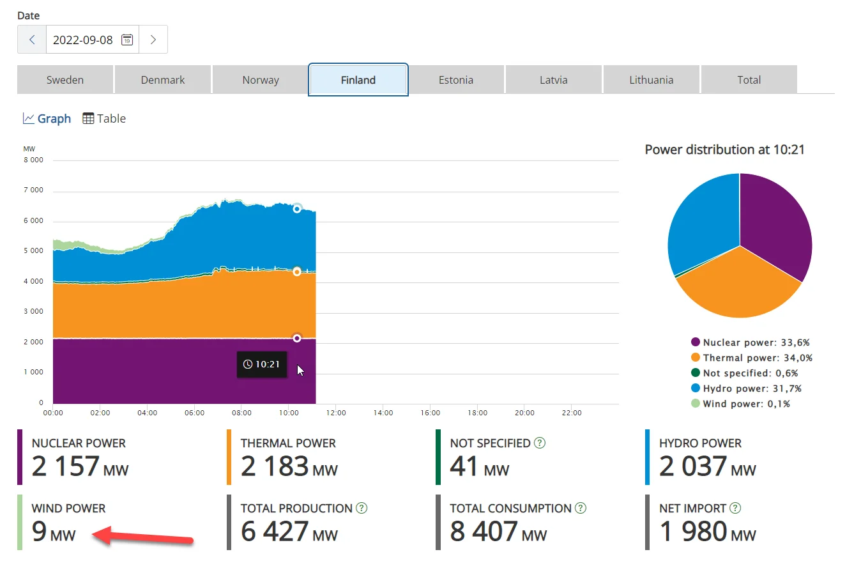This screenshot has width=854, height=568.
Task: Click the orange thermal slice in pie chart
Action: point(735,288)
